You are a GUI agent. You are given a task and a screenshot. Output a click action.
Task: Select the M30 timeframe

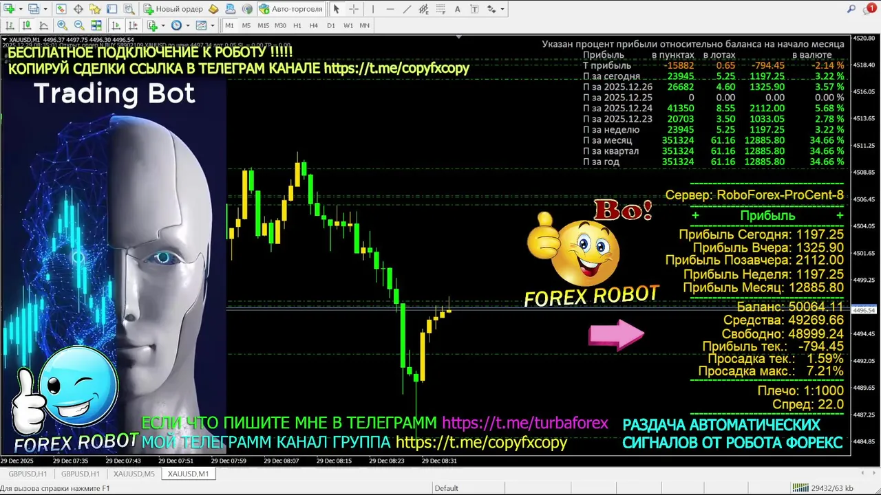pos(280,25)
